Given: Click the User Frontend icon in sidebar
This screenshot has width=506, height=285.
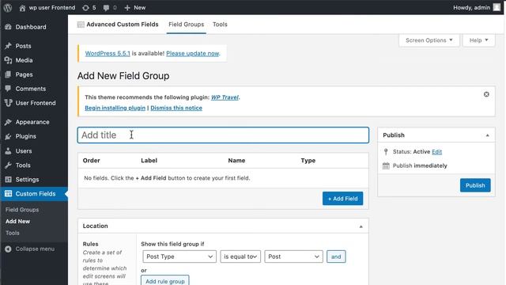Looking at the screenshot, I should pos(9,103).
